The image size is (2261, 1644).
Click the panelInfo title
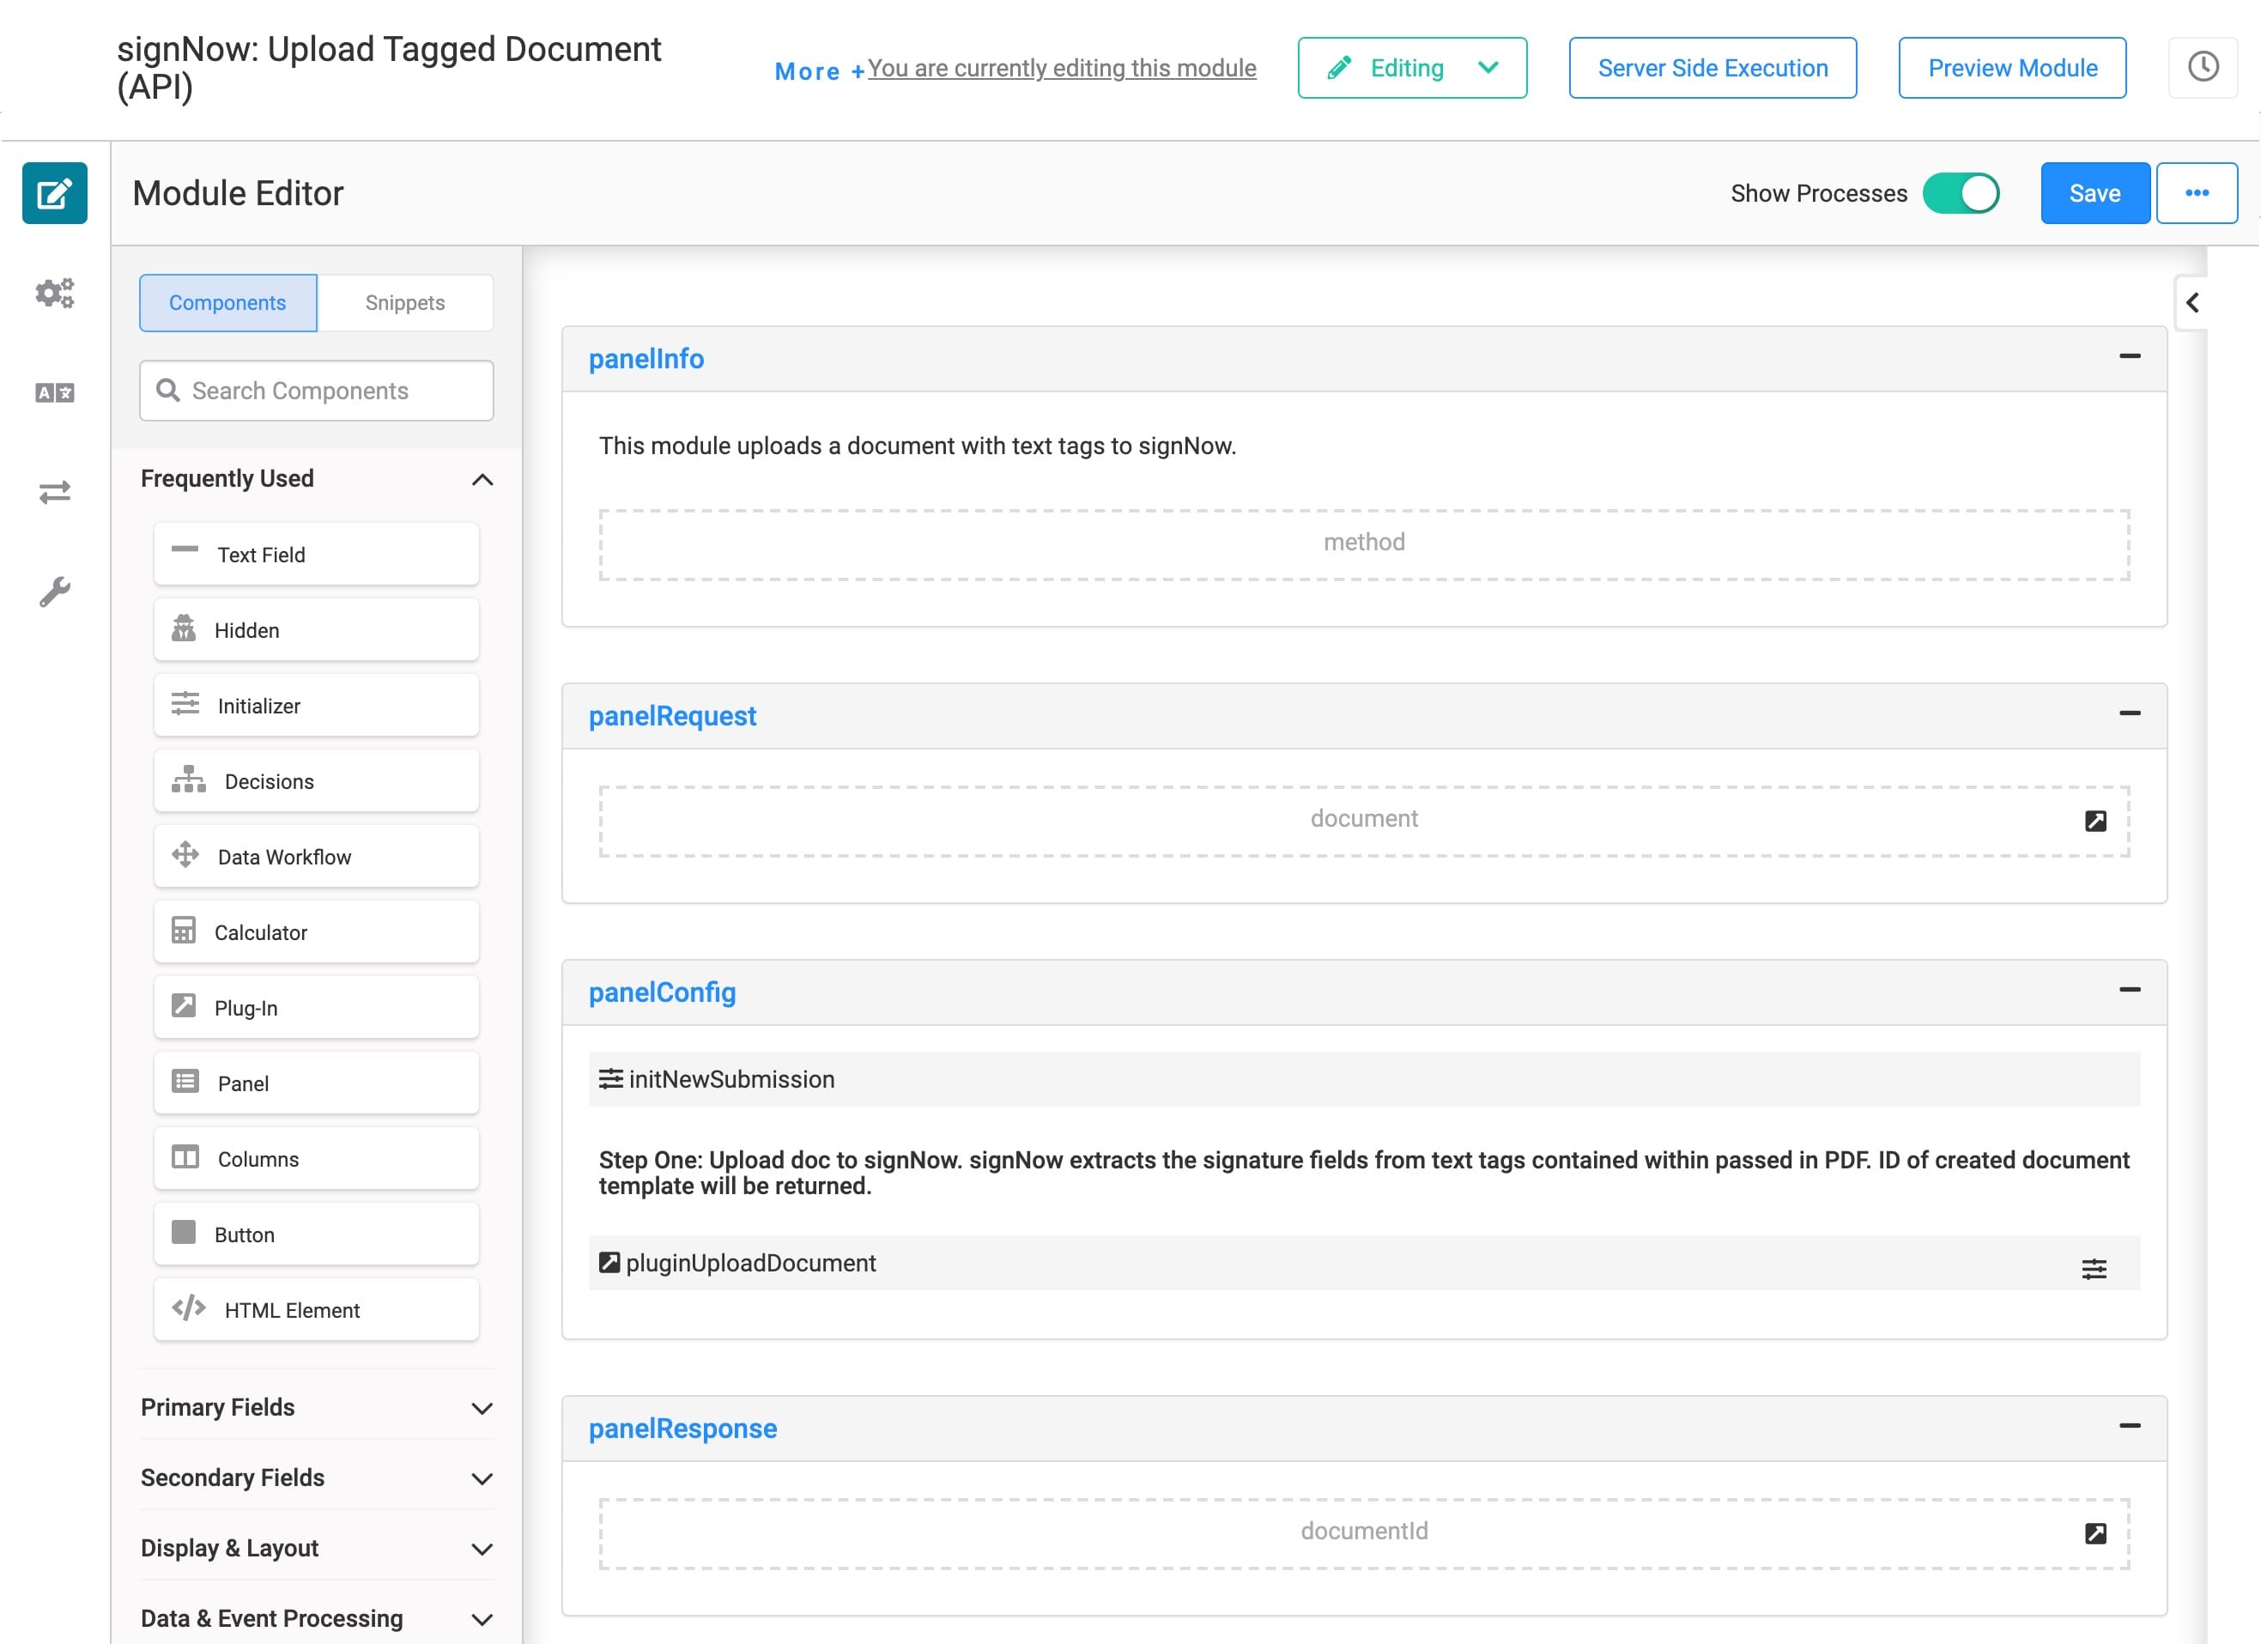point(646,359)
